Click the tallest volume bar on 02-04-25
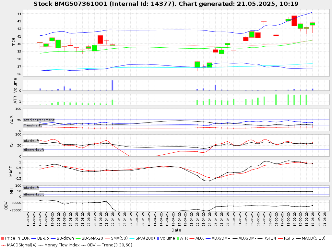This screenshot has height=249, width=332. 113,85
